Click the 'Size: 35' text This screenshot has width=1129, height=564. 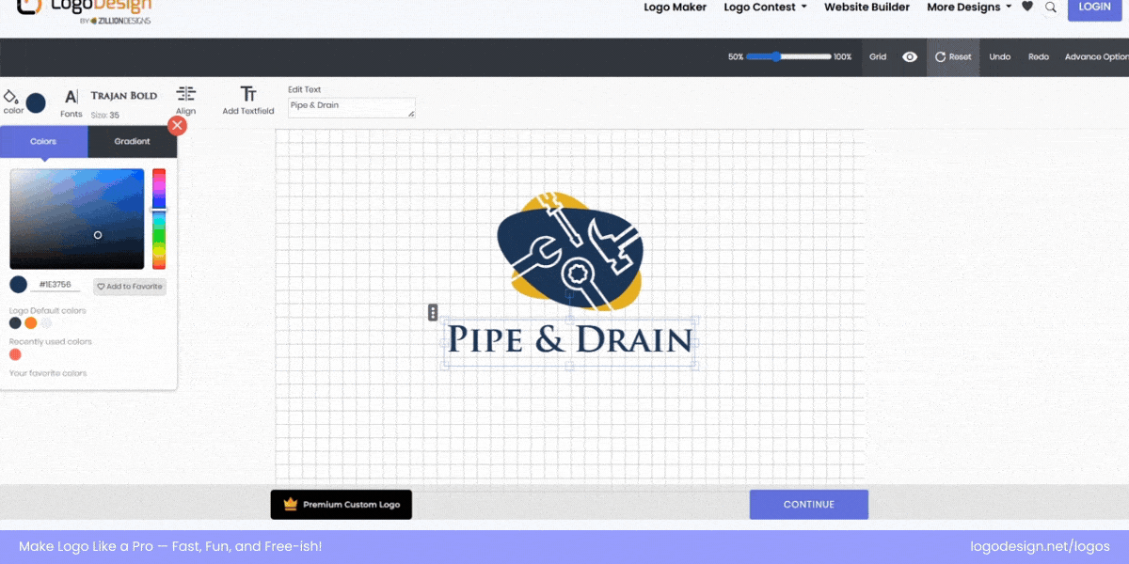[x=104, y=115]
